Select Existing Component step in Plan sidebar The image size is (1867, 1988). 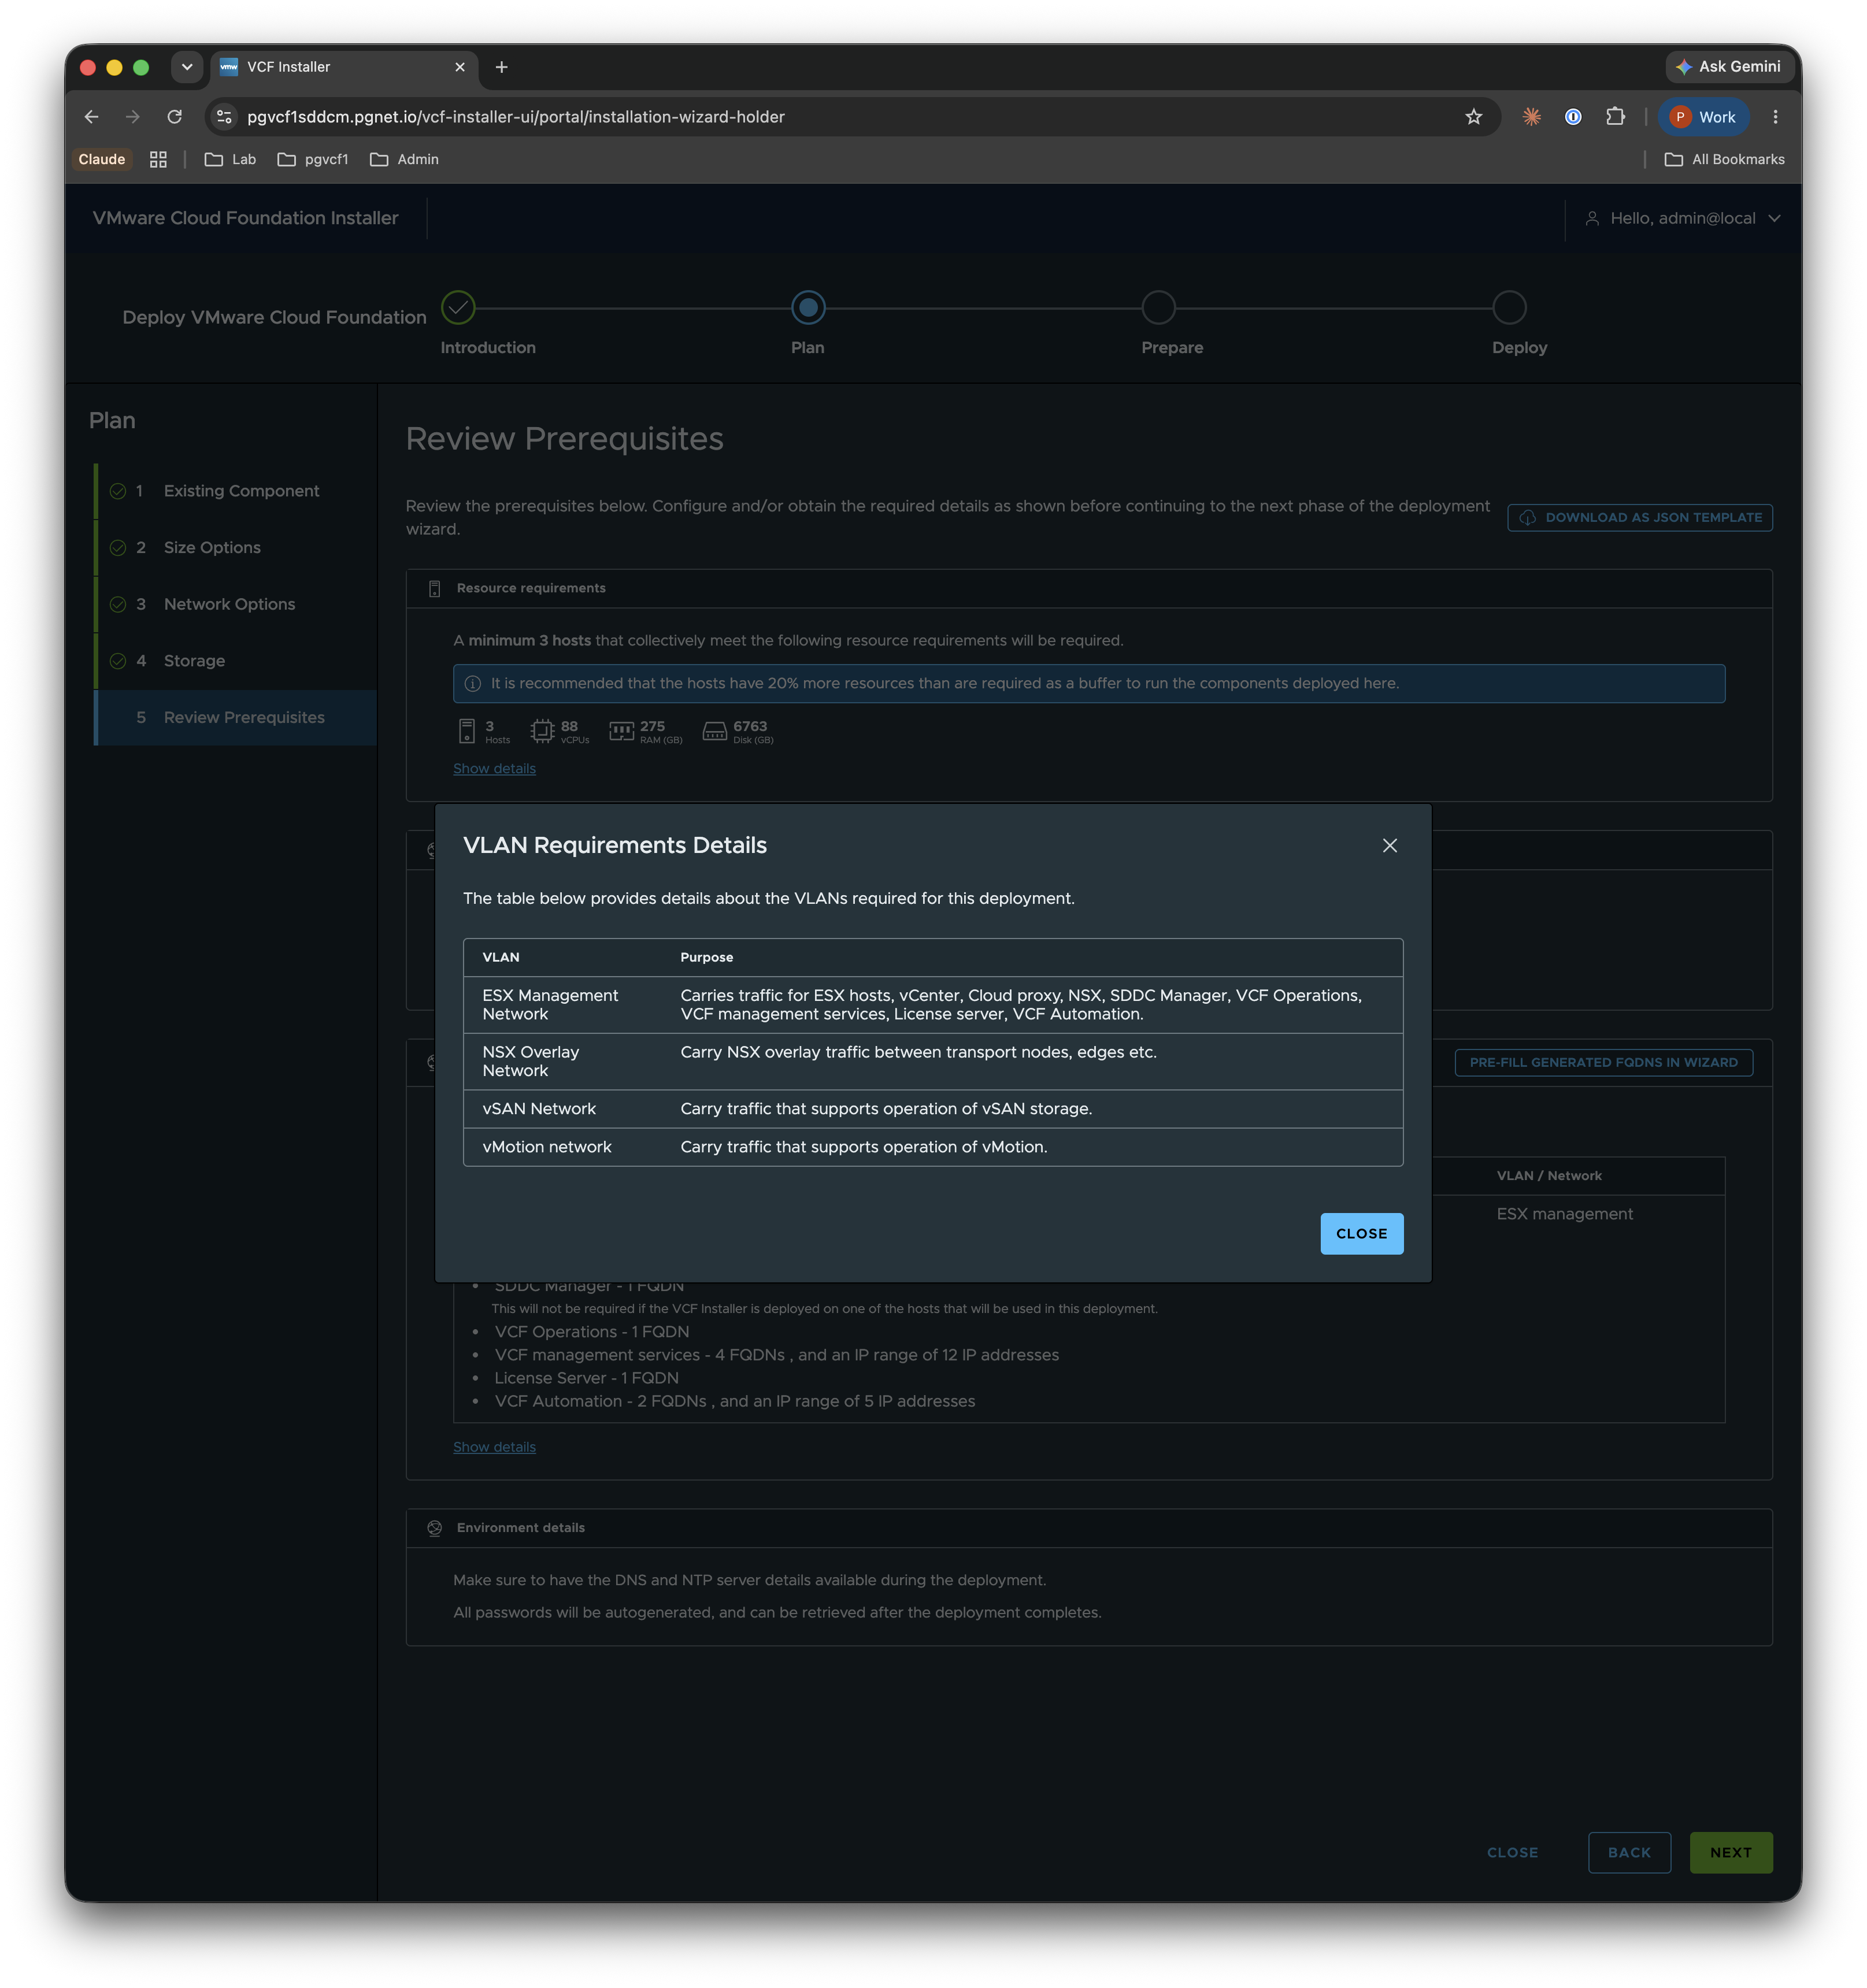[x=236, y=491]
